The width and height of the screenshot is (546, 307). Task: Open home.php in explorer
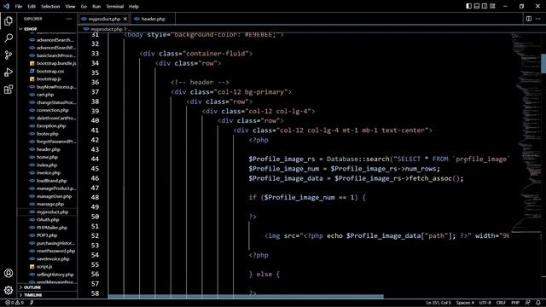[47, 157]
